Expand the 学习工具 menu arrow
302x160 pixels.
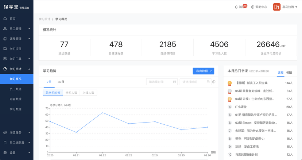point(29,59)
